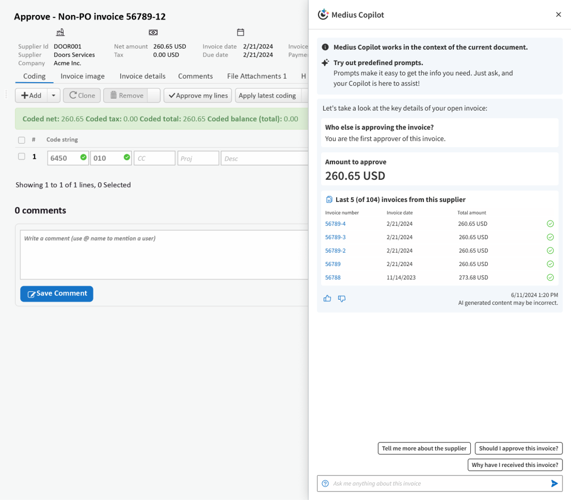Click approved checkmark for invoice 56788
Image resolution: width=571 pixels, height=500 pixels.
550,278
